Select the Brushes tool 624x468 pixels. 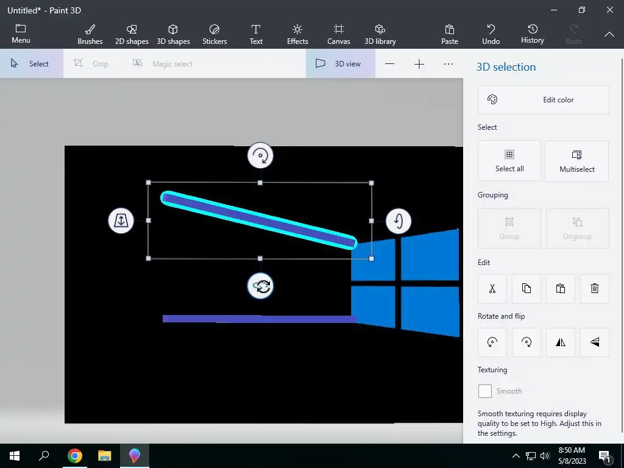90,35
